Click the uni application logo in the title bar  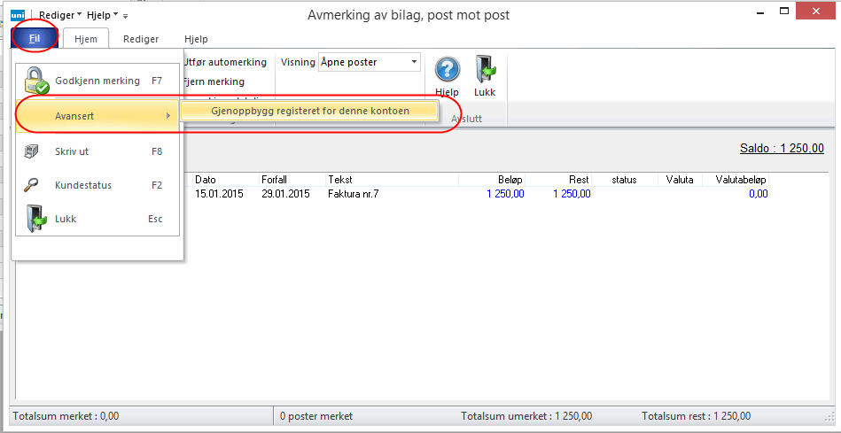pos(18,15)
